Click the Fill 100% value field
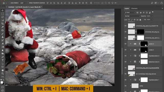164x92 pixels. click(x=149, y=20)
